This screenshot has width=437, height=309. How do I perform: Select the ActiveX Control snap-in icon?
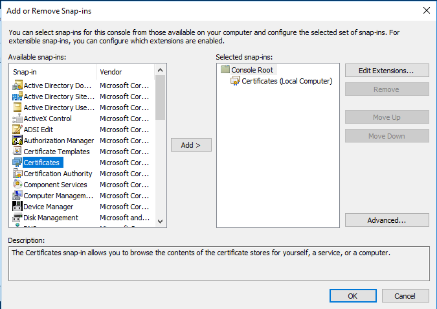point(17,119)
